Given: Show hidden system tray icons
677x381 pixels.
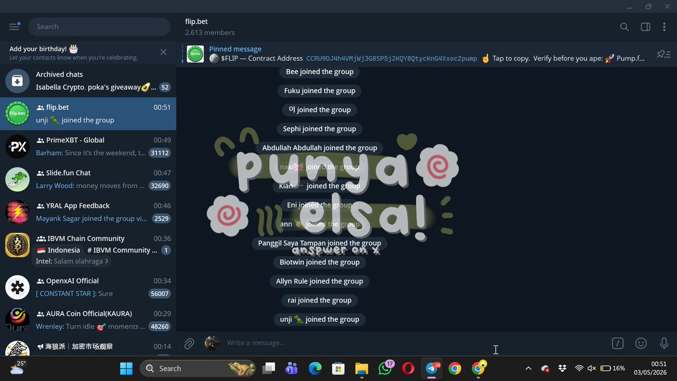Looking at the screenshot, I should (x=528, y=369).
